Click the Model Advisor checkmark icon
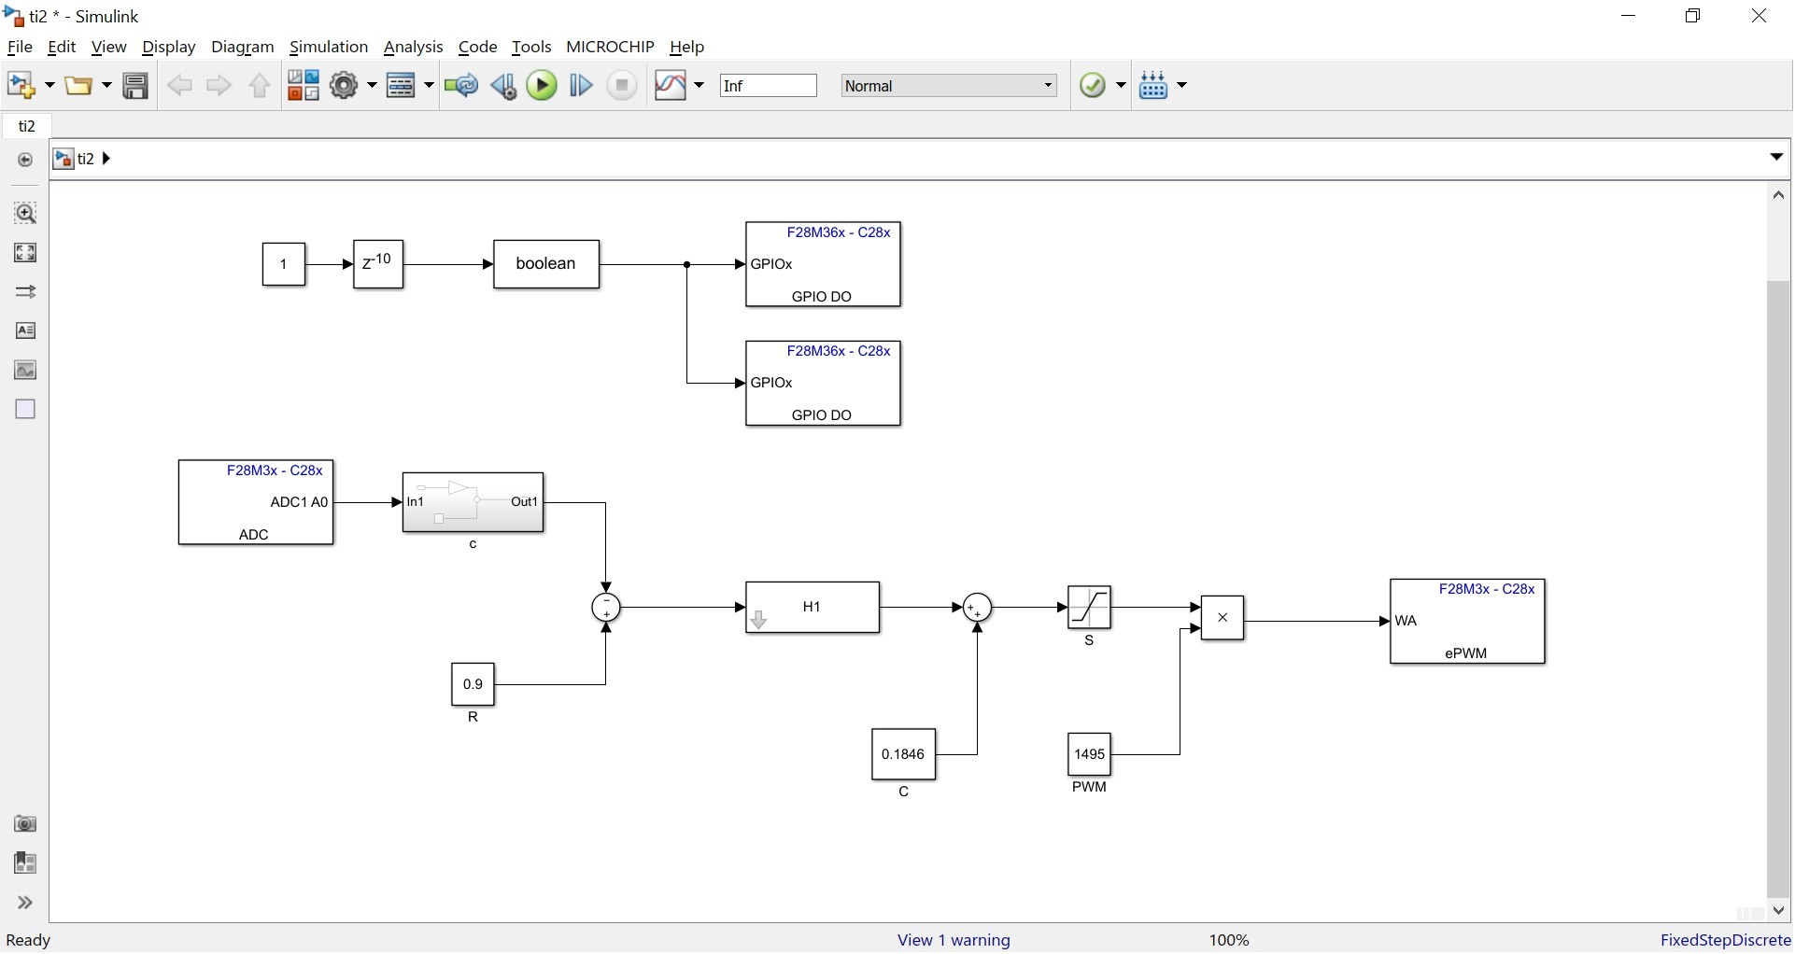1795x954 pixels. click(1092, 86)
